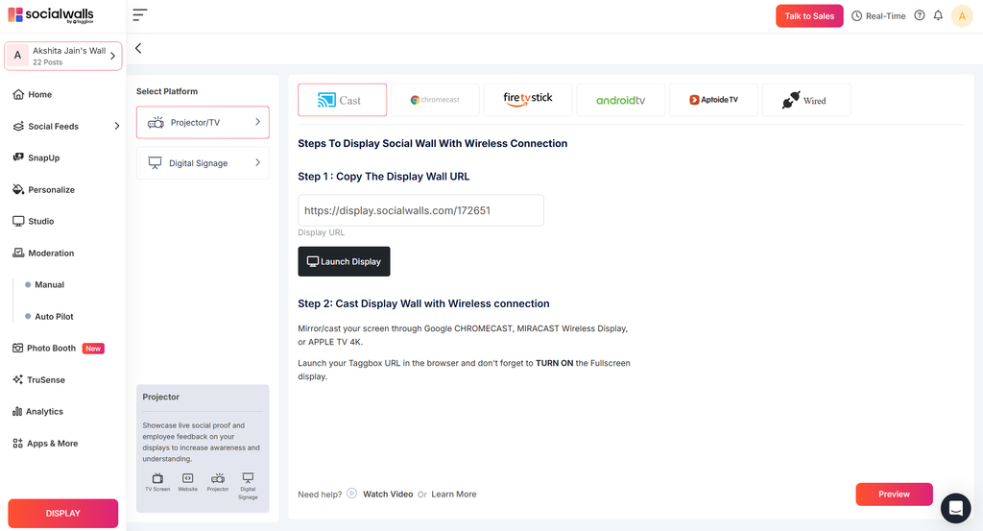Click the Preview button
Screen dimensions: 983x531
[894, 494]
